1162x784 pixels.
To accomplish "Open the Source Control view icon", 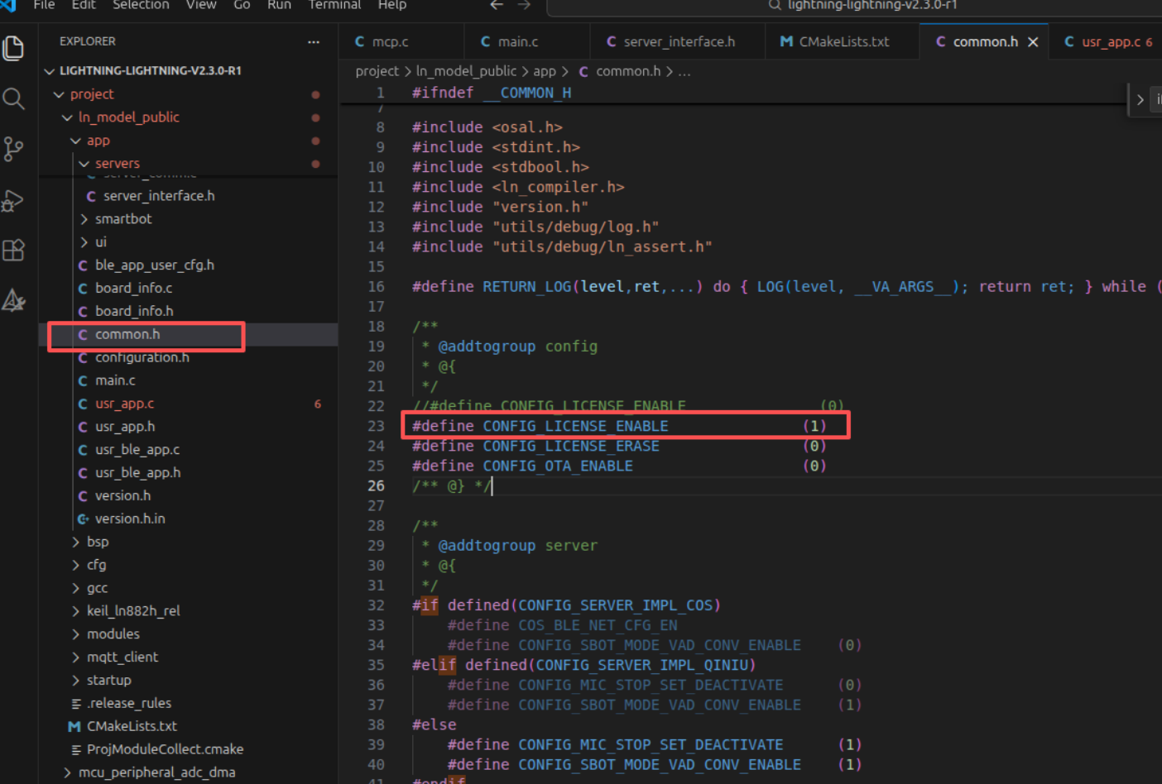I will (x=13, y=149).
